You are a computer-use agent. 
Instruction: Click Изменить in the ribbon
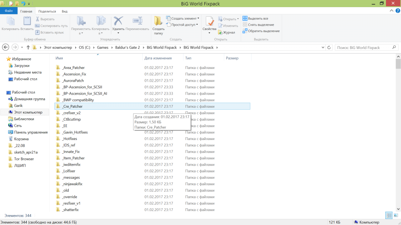pyautogui.click(x=228, y=26)
